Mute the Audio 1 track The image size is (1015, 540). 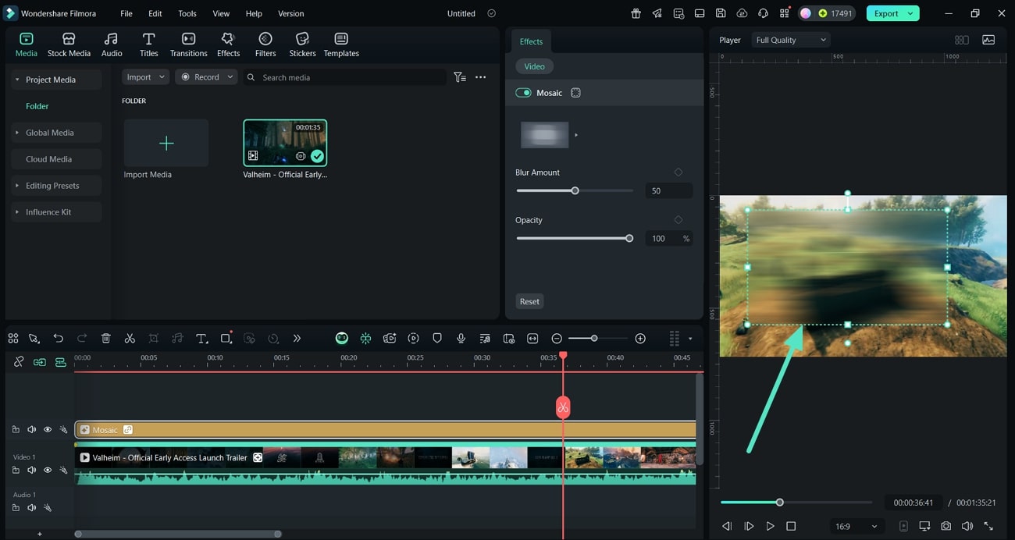[x=32, y=507]
